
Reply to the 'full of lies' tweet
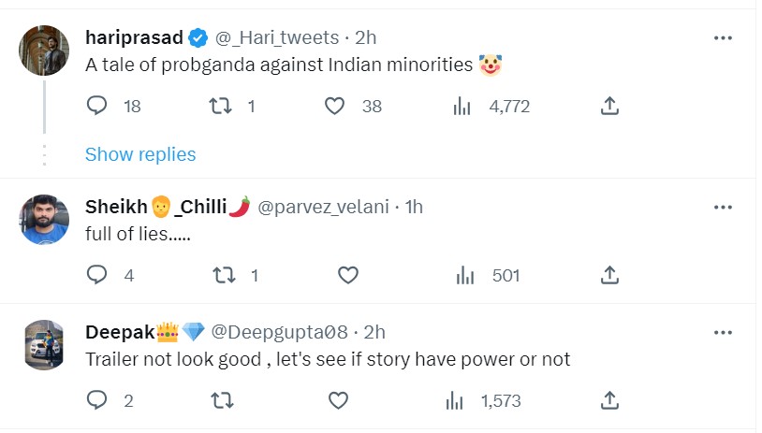coord(97,275)
